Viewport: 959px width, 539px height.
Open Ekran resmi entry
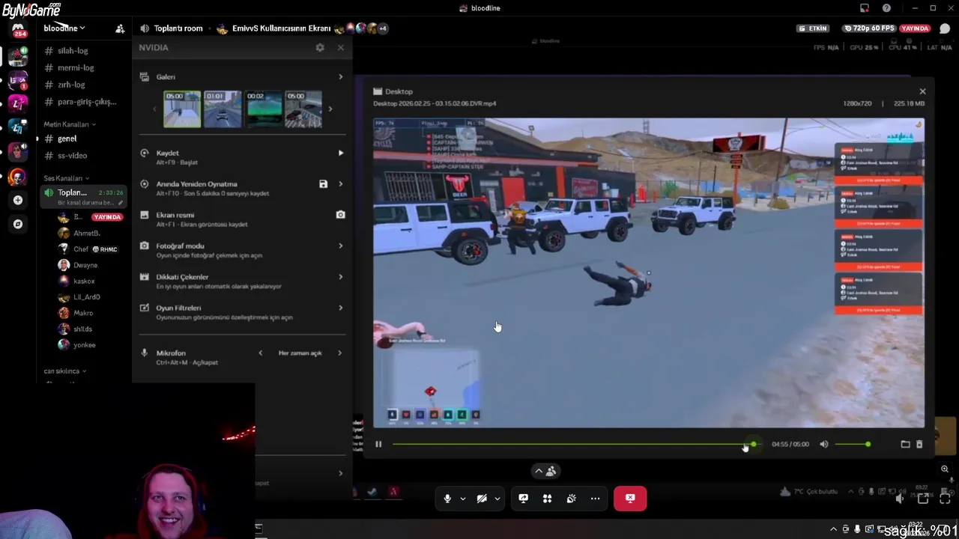241,219
